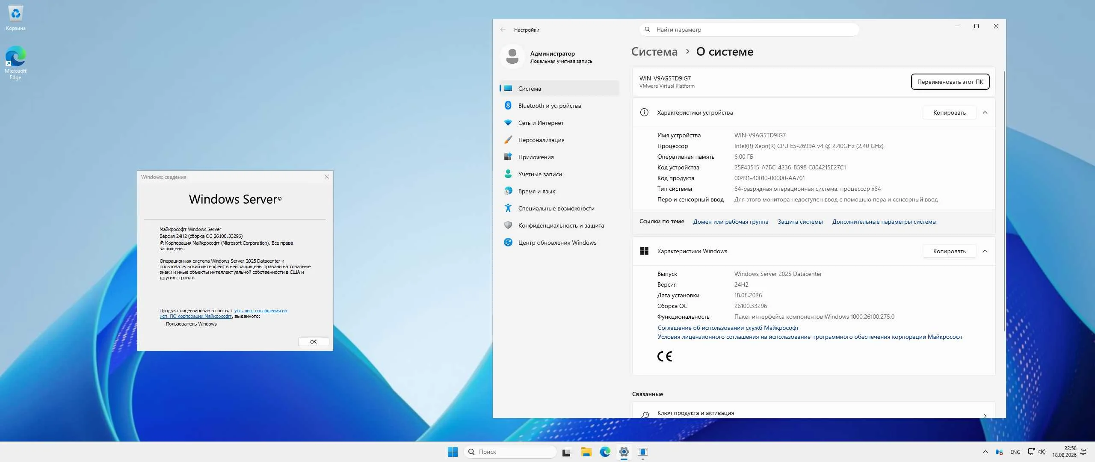Click the RAM value 6,00 ГБ
Viewport: 1095px width, 462px height.
(x=744, y=157)
